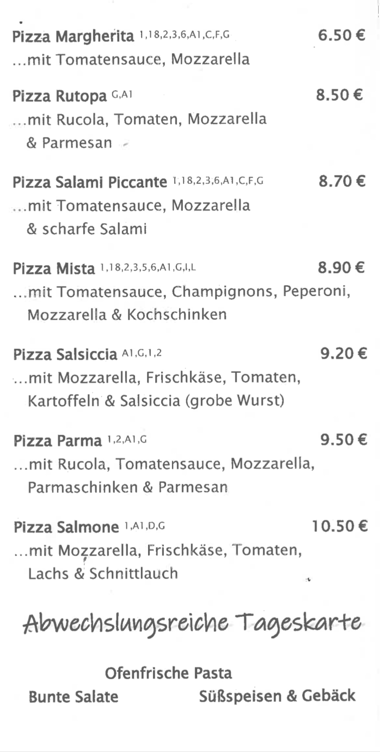Click the Ofenfrische Pasta text
The image size is (380, 752).
(x=168, y=673)
